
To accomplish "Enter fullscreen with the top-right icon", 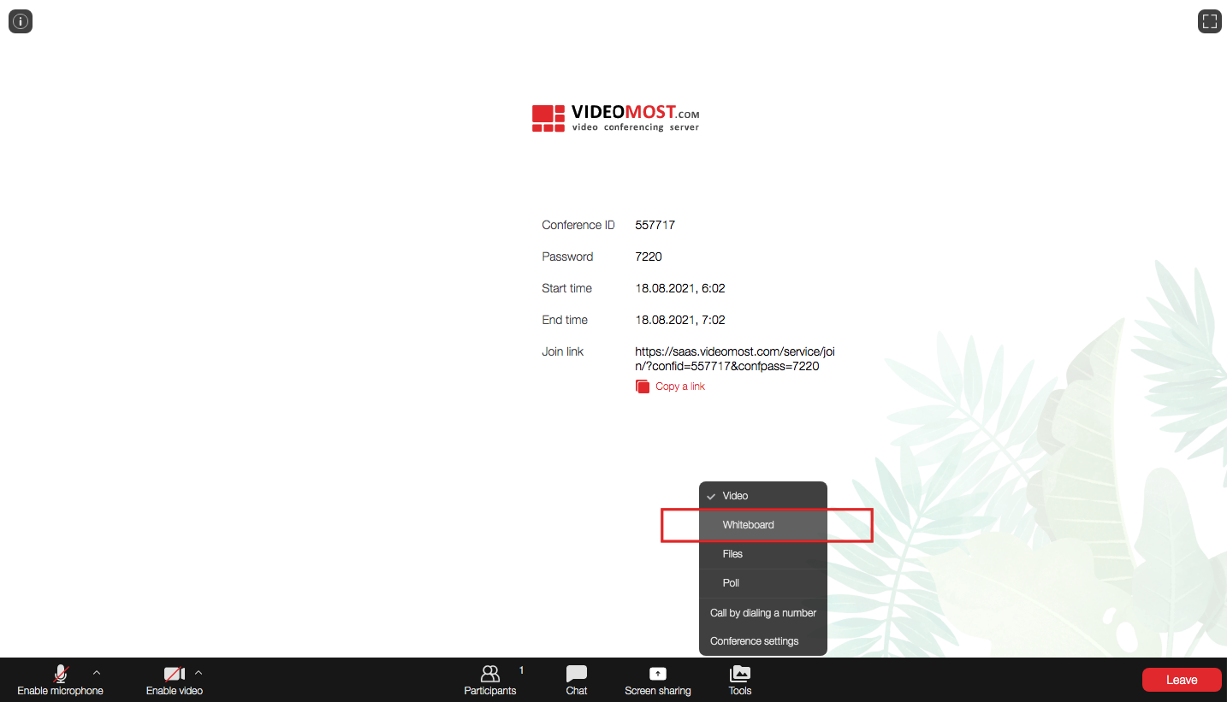I will pyautogui.click(x=1209, y=21).
